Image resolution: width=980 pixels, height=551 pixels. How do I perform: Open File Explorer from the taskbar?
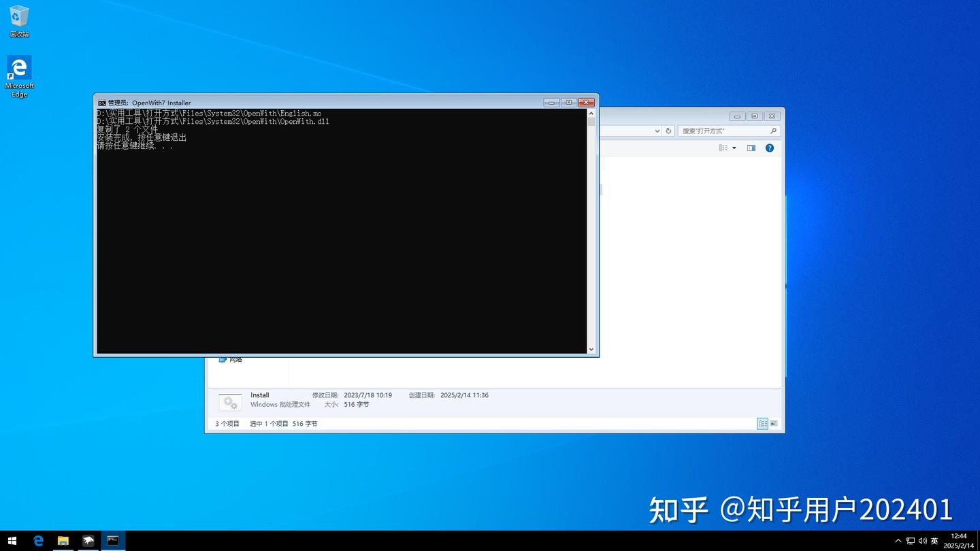coord(63,540)
